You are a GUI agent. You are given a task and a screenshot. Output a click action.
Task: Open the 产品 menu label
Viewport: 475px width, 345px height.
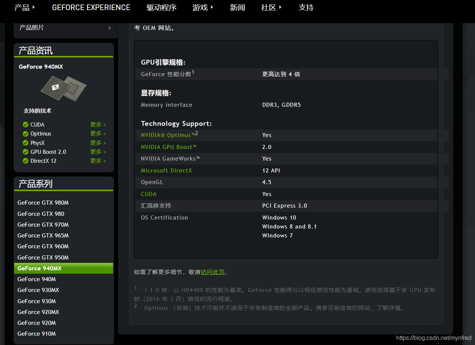[x=22, y=7]
